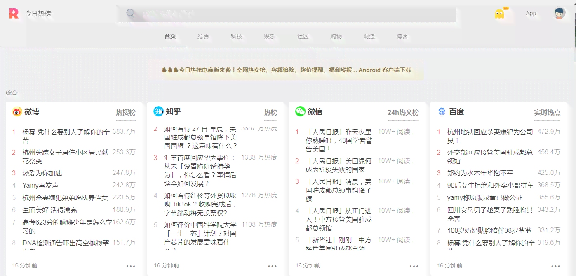Open Zhihu item 红杉等外资拟收购 TikTok
The width and height of the screenshot is (576, 276).
tap(200, 204)
